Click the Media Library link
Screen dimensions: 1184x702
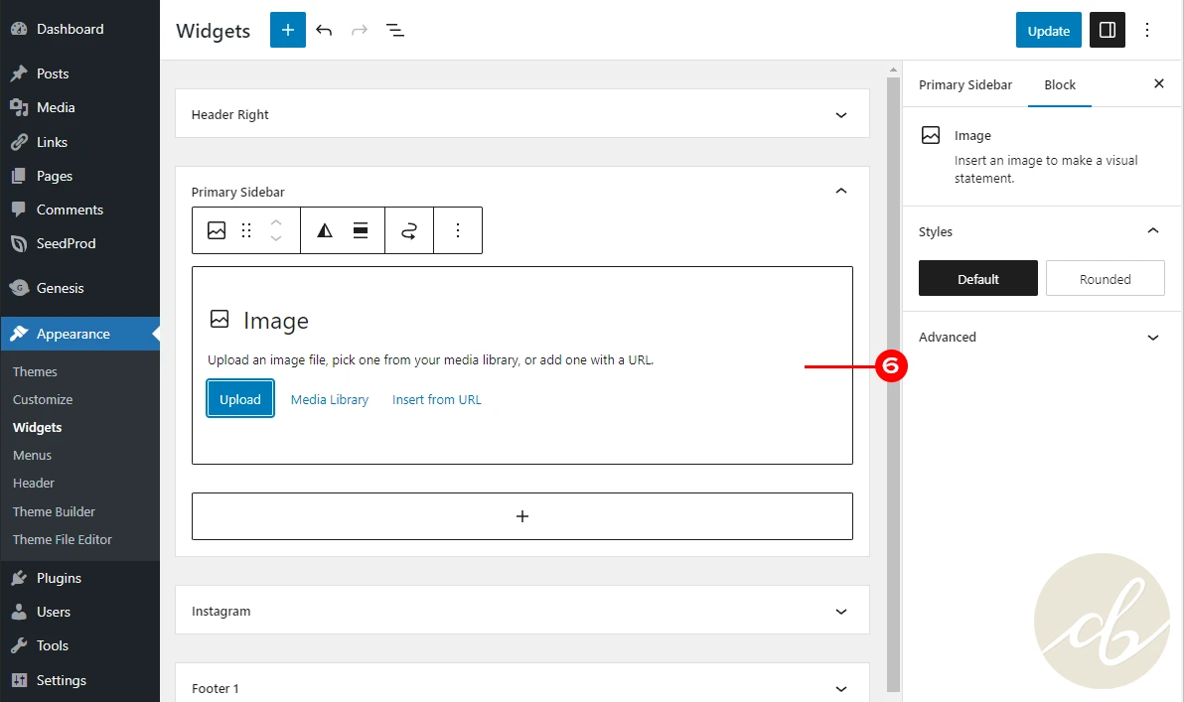pyautogui.click(x=329, y=399)
